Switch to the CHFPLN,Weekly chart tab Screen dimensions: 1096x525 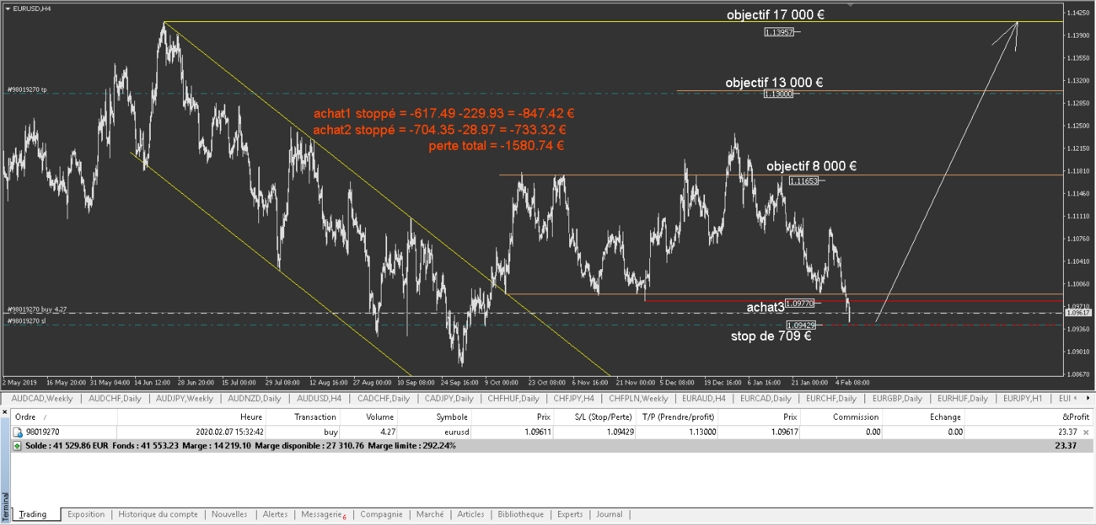pos(639,399)
